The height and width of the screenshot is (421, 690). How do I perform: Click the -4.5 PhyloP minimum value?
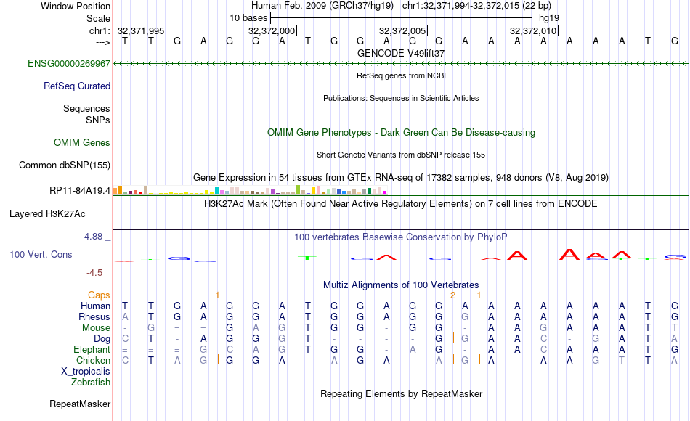[94, 273]
